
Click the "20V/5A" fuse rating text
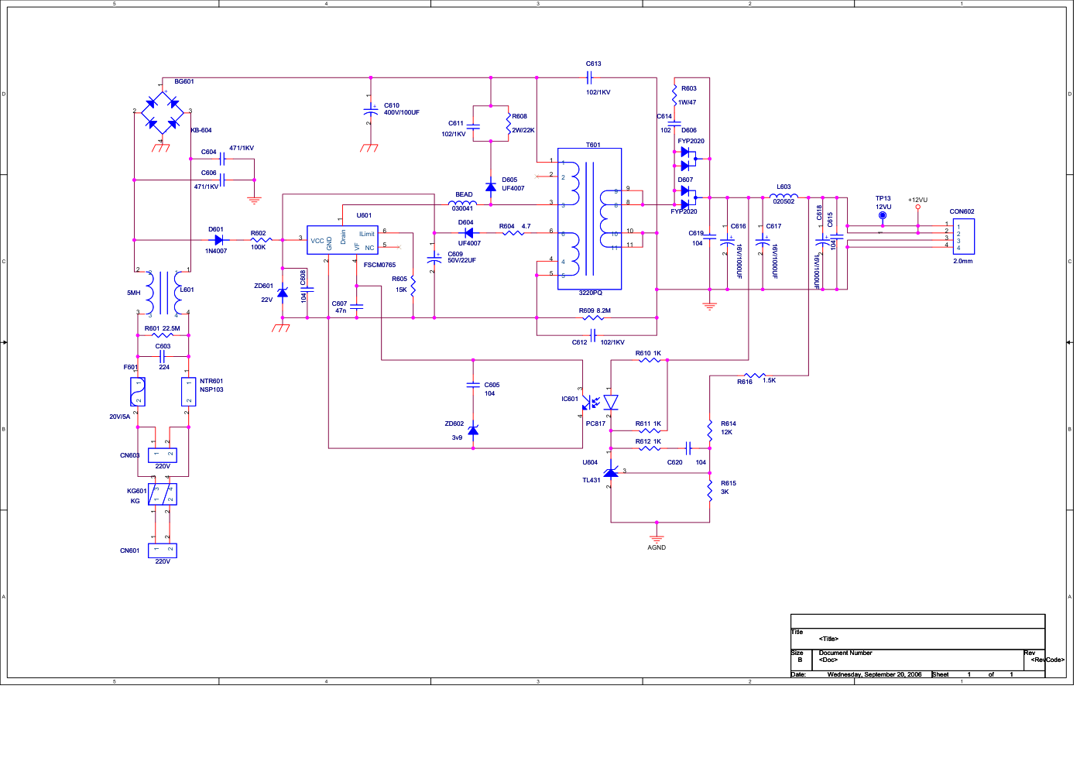point(120,417)
